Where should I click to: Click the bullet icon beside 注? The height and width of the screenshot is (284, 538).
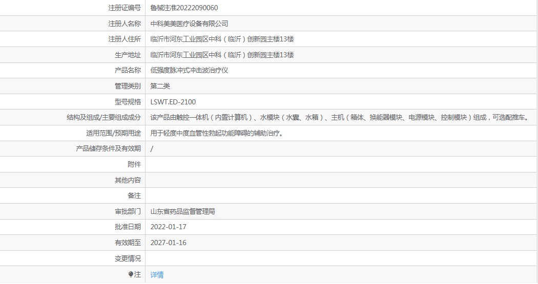tap(131, 274)
